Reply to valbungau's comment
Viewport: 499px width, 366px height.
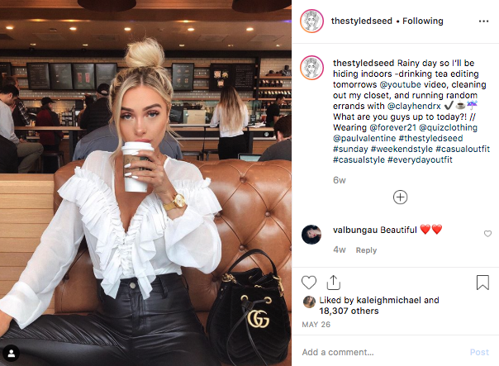point(366,250)
